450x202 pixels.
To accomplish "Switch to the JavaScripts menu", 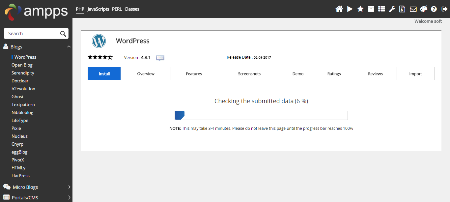I will [x=98, y=9].
